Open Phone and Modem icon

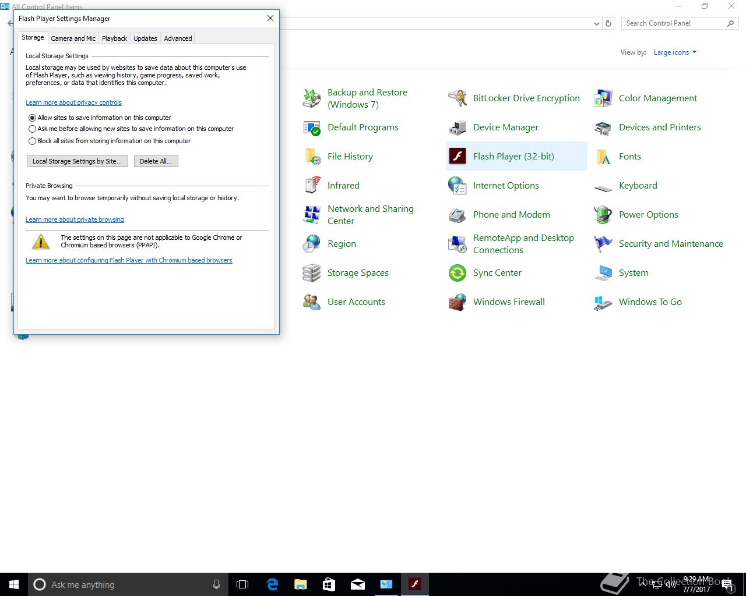(458, 215)
